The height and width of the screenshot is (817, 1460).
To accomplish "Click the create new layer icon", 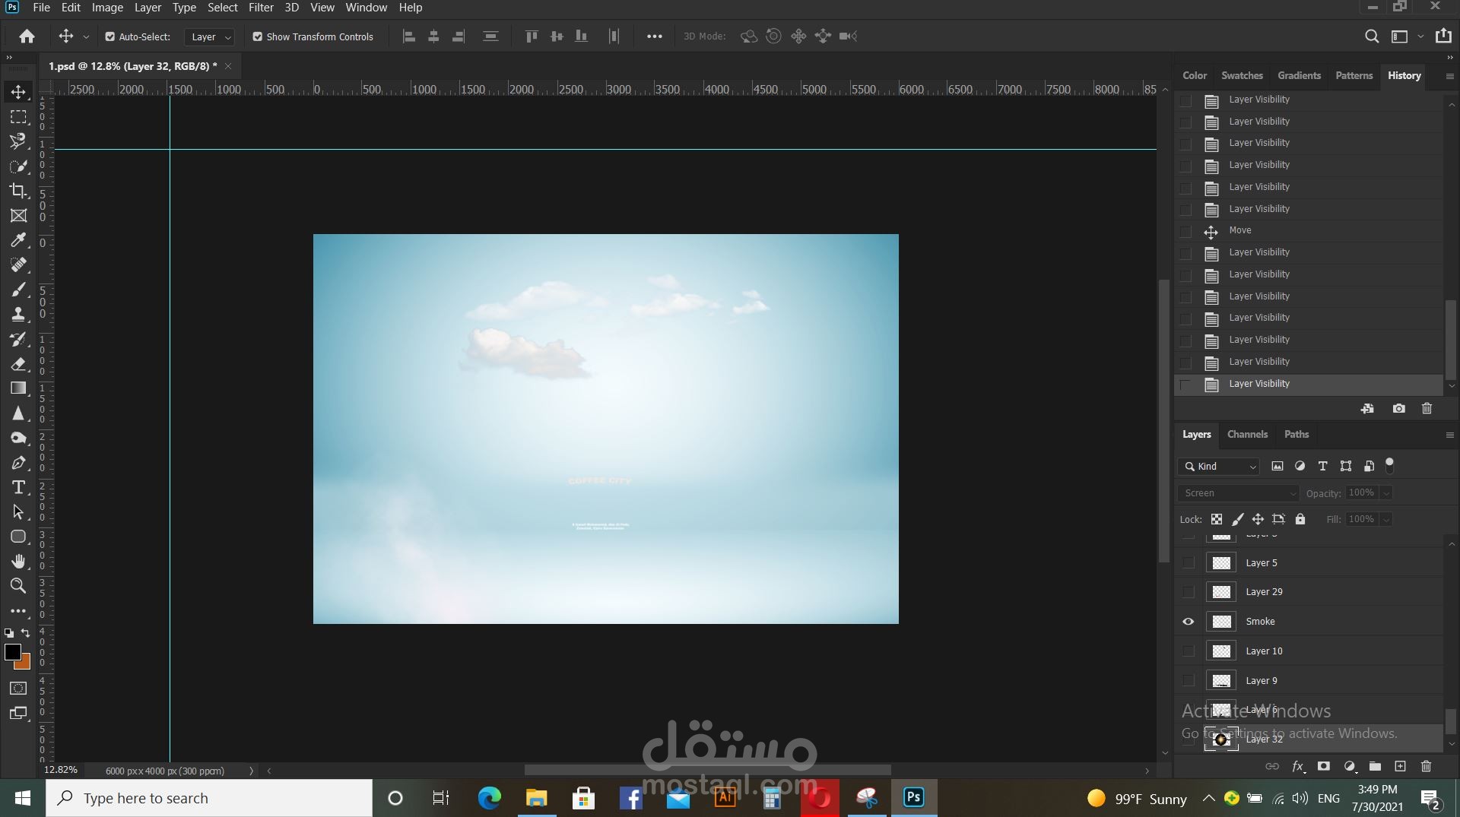I will (1400, 766).
